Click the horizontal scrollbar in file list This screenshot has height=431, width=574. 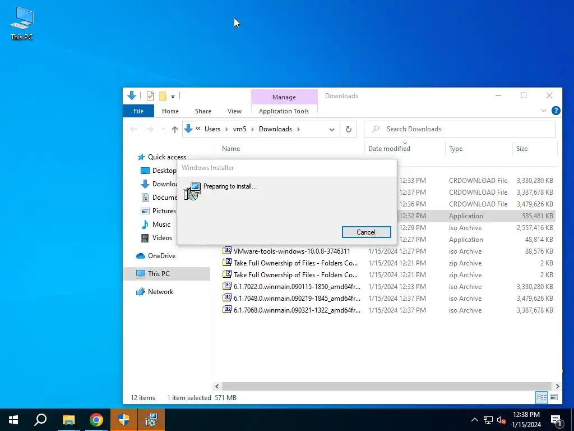point(387,386)
